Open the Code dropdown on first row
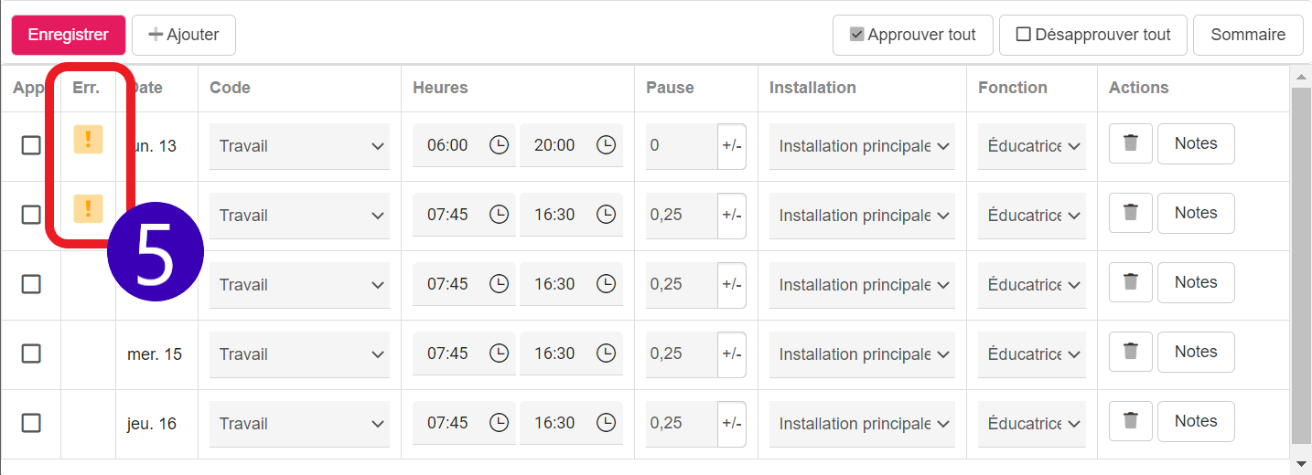 point(300,146)
